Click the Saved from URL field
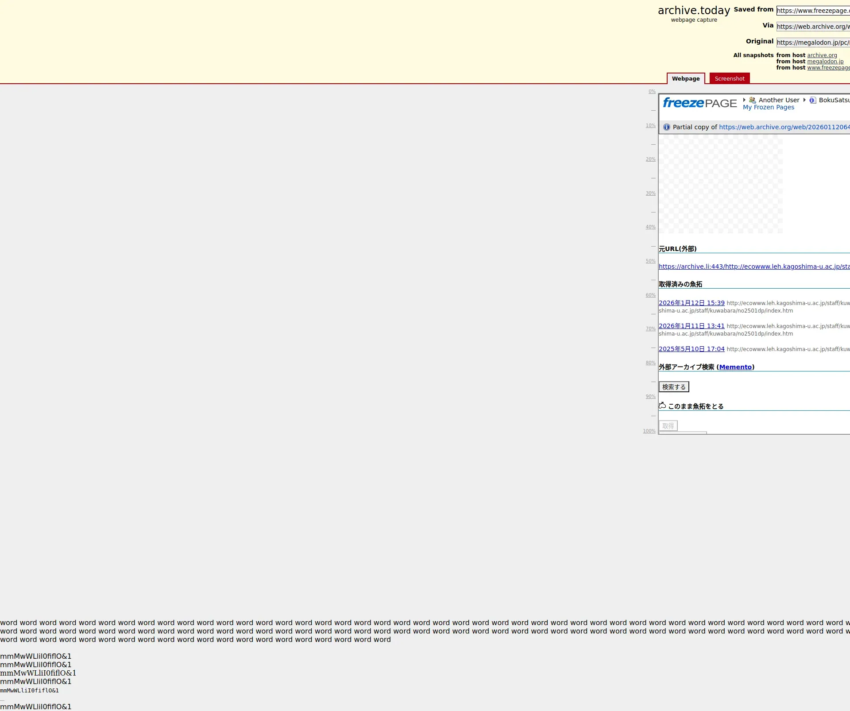 [812, 11]
